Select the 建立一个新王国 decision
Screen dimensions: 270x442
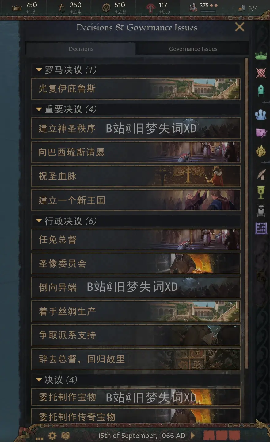(x=136, y=200)
